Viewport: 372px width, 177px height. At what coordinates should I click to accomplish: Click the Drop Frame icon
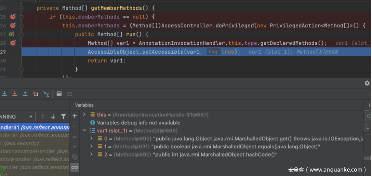point(35,94)
